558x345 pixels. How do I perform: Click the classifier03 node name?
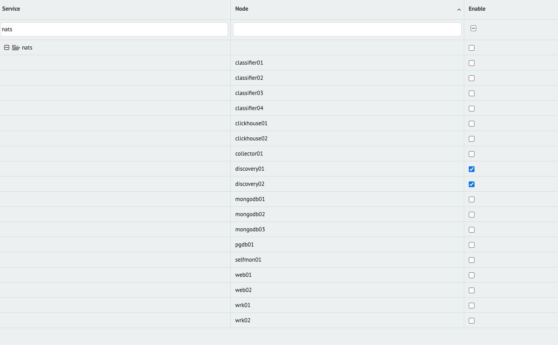pyautogui.click(x=249, y=93)
